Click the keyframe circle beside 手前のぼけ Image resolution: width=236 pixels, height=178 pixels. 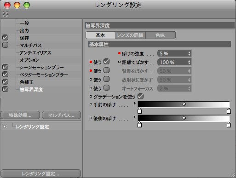[x=91, y=104]
